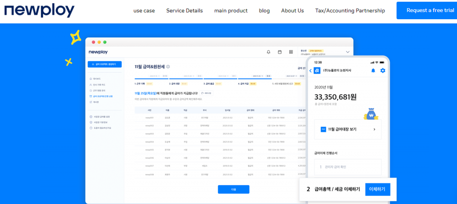Click the gear icon beside 11월 급여&원천세
457x204 pixels.
point(168,67)
